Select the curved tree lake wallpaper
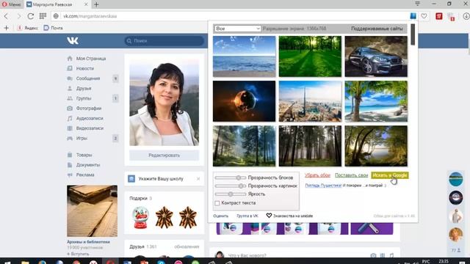Image resolution: width=470 pixels, height=264 pixels. pos(376,146)
